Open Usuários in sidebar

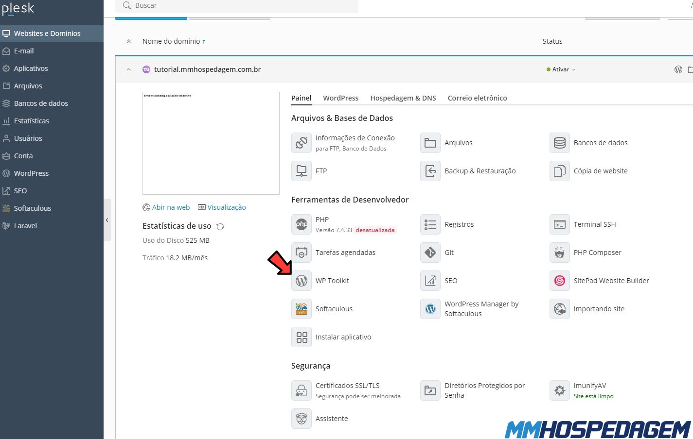click(x=52, y=138)
